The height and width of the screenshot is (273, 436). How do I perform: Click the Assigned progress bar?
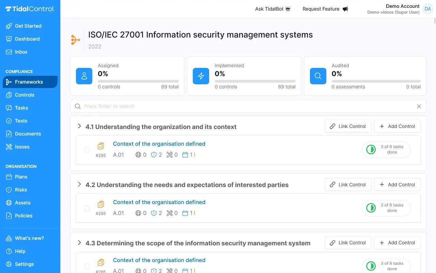tap(138, 81)
